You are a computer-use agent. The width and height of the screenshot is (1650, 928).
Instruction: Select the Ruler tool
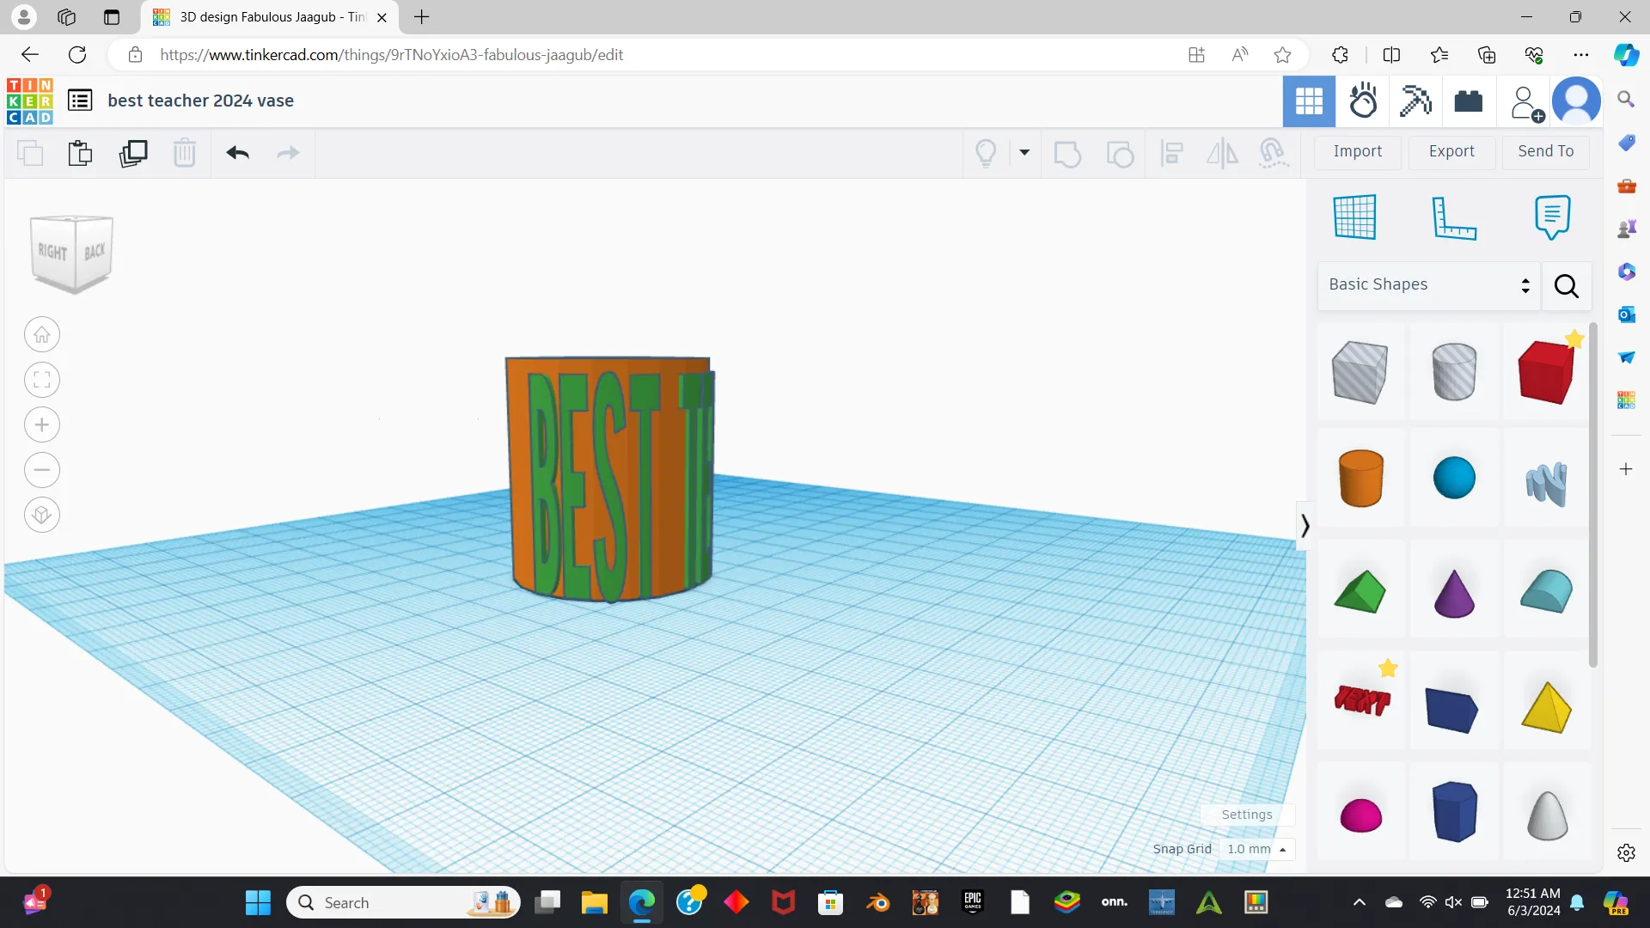(1454, 217)
